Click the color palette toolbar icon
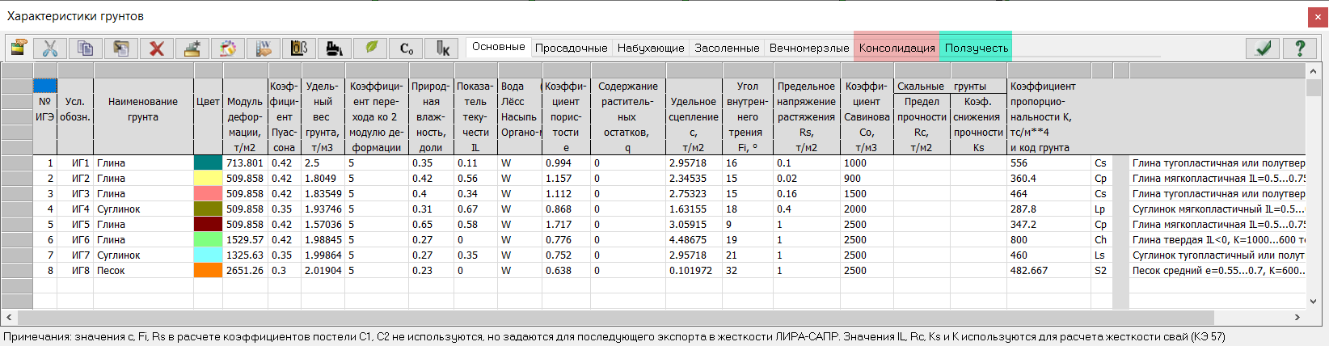The height and width of the screenshot is (346, 1329). 228,49
